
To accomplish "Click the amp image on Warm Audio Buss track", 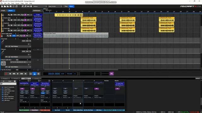I will 3,63.
